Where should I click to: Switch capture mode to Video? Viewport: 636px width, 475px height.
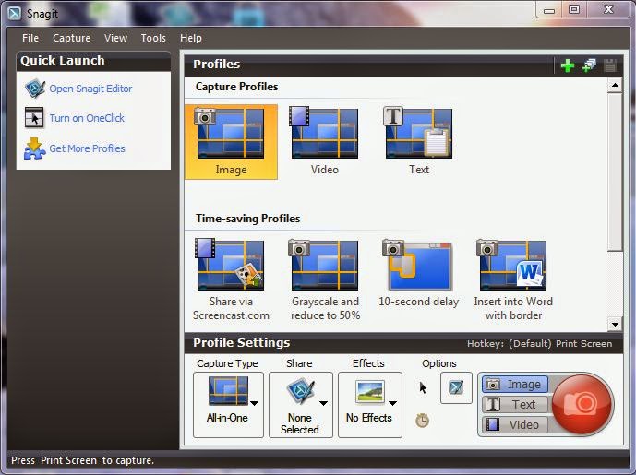pyautogui.click(x=514, y=425)
